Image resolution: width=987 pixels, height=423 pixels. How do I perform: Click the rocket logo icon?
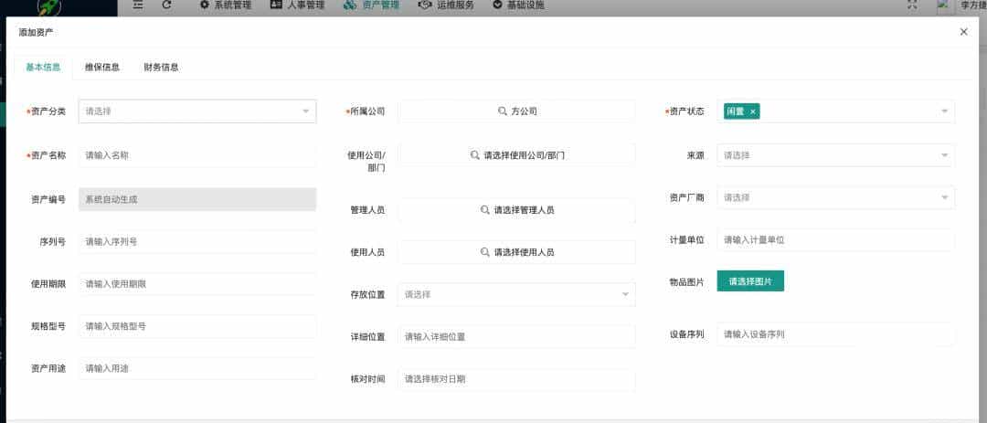pyautogui.click(x=47, y=6)
